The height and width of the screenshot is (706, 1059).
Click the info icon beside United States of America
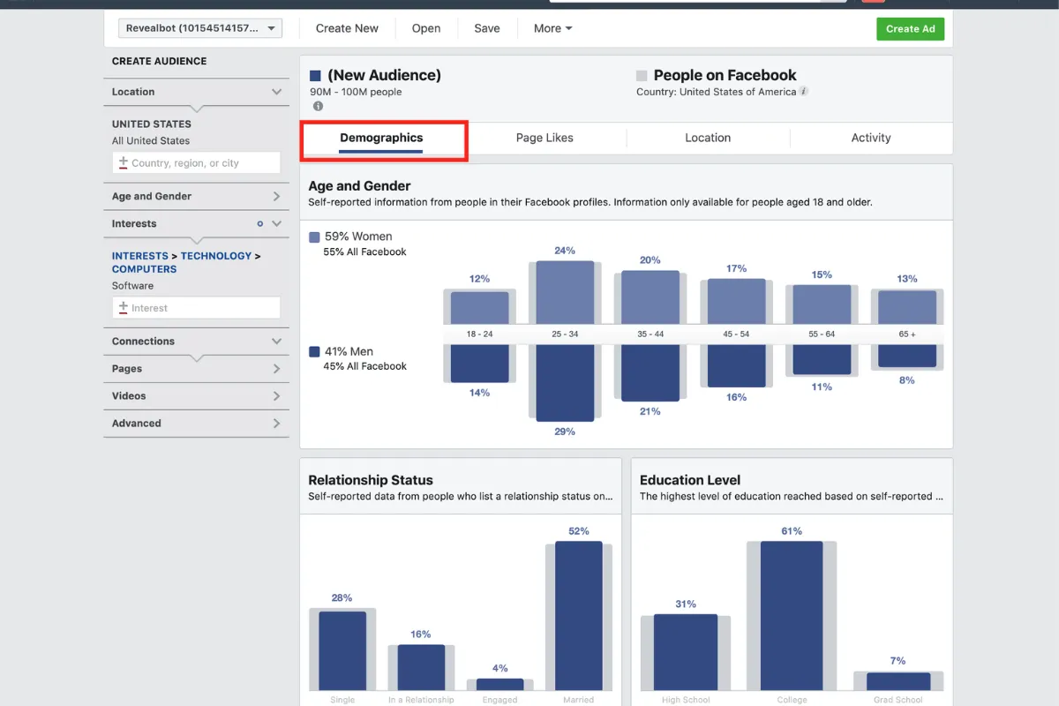(x=804, y=92)
